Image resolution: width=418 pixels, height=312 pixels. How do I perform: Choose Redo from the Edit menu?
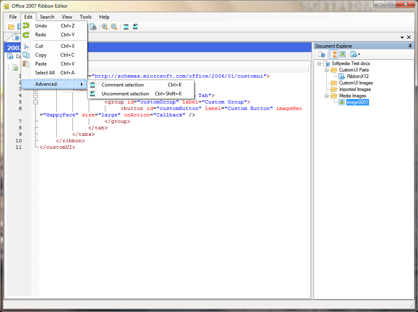pos(54,35)
